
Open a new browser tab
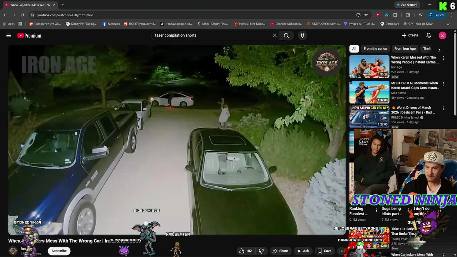pyautogui.click(x=62, y=5)
